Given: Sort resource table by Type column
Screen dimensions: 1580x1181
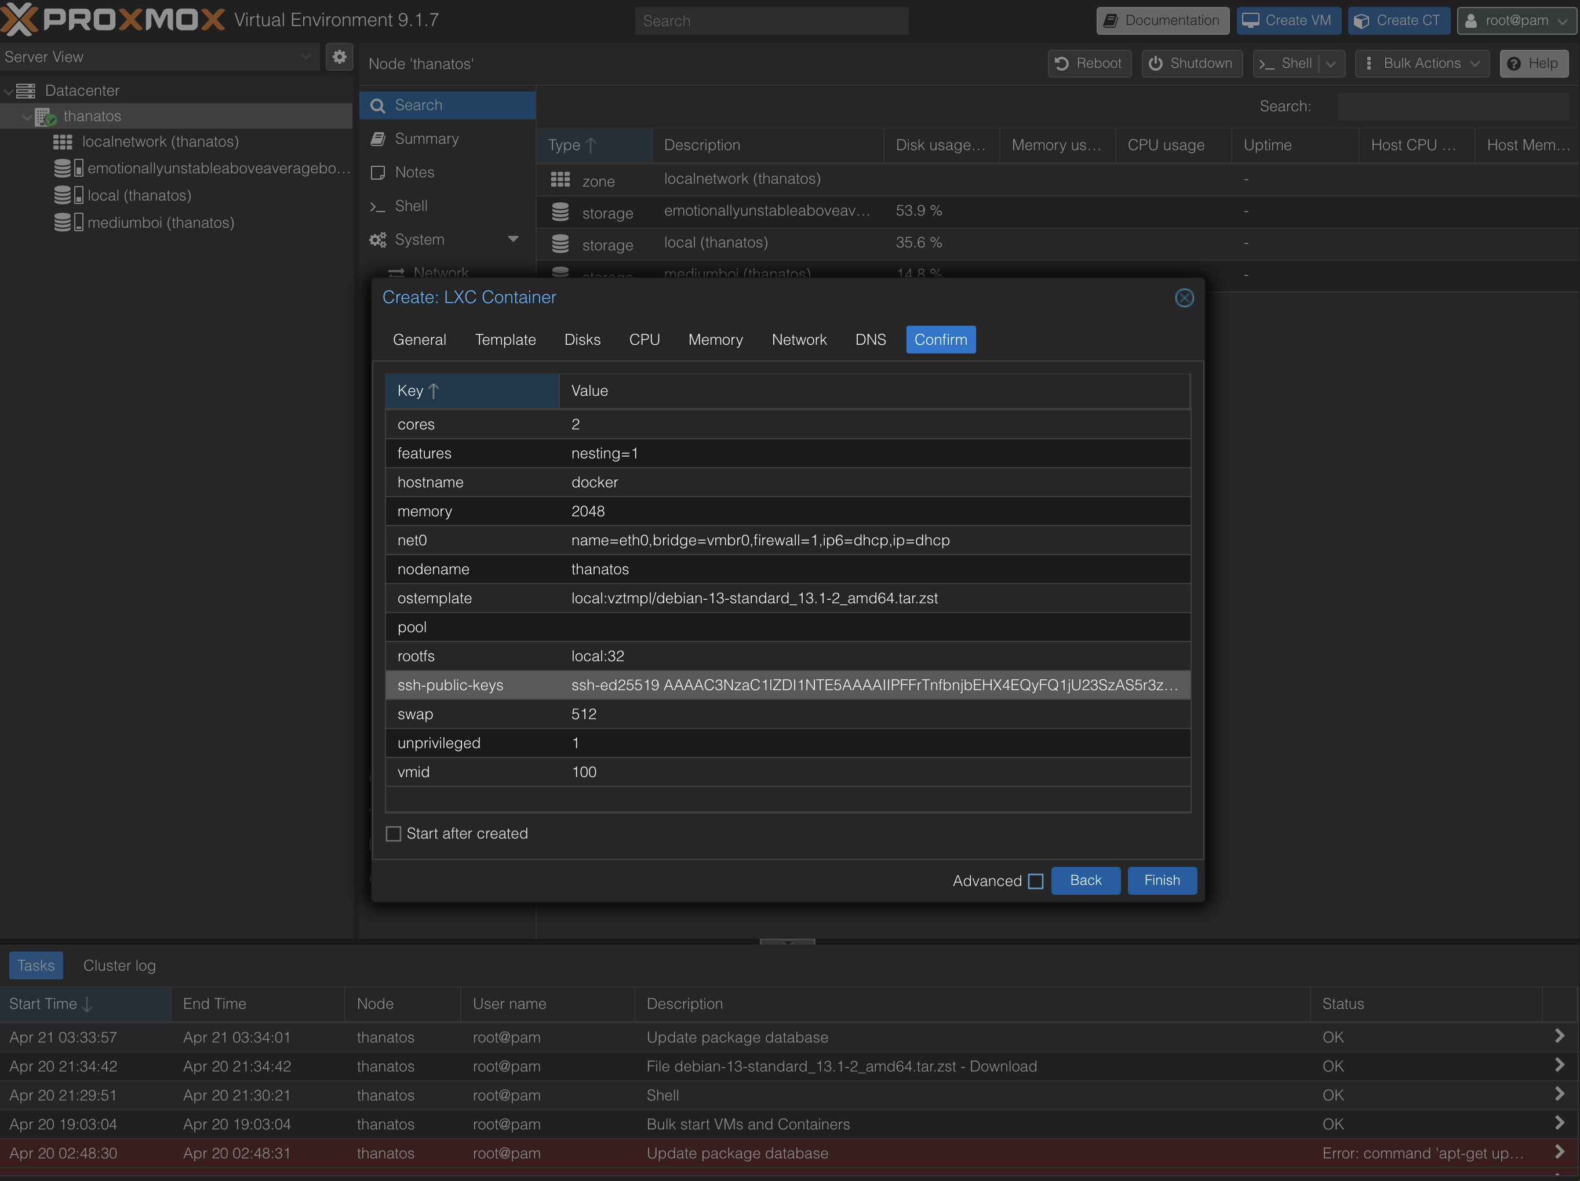Looking at the screenshot, I should 594,145.
